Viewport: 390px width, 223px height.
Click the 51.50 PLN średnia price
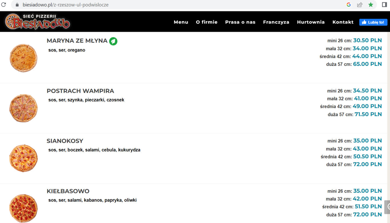click(368, 206)
